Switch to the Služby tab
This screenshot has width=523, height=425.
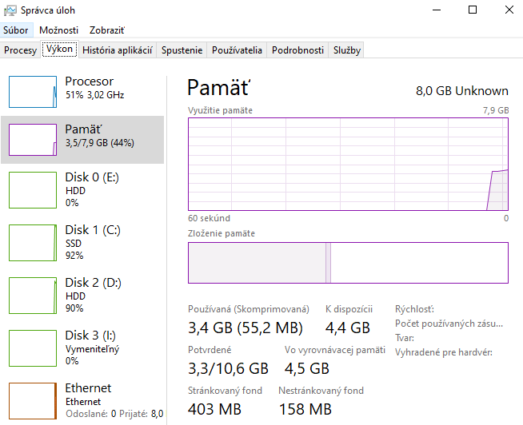[x=347, y=50]
